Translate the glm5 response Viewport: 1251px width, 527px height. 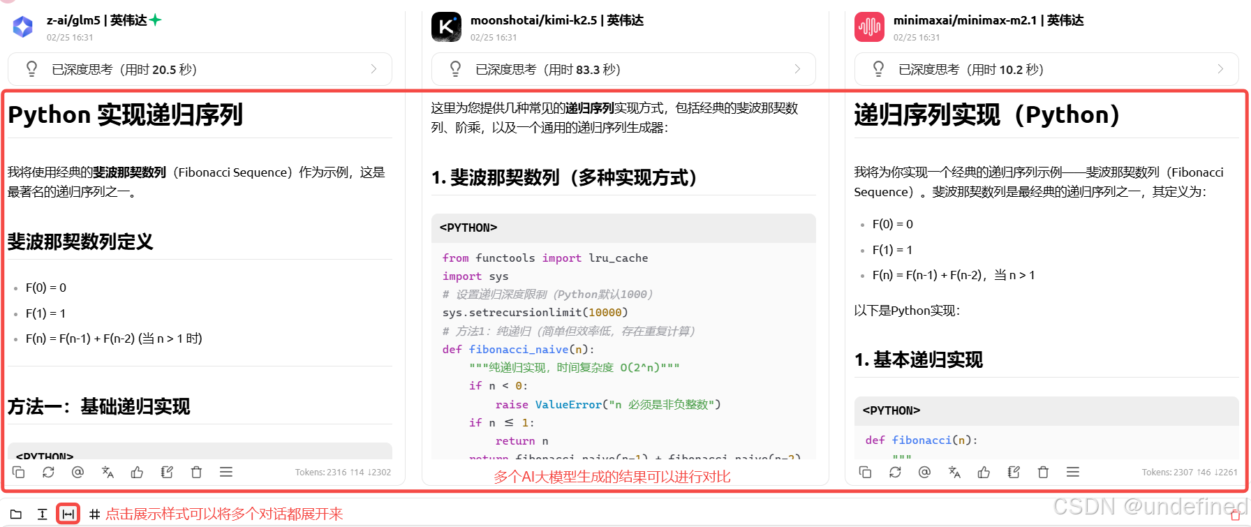[108, 473]
